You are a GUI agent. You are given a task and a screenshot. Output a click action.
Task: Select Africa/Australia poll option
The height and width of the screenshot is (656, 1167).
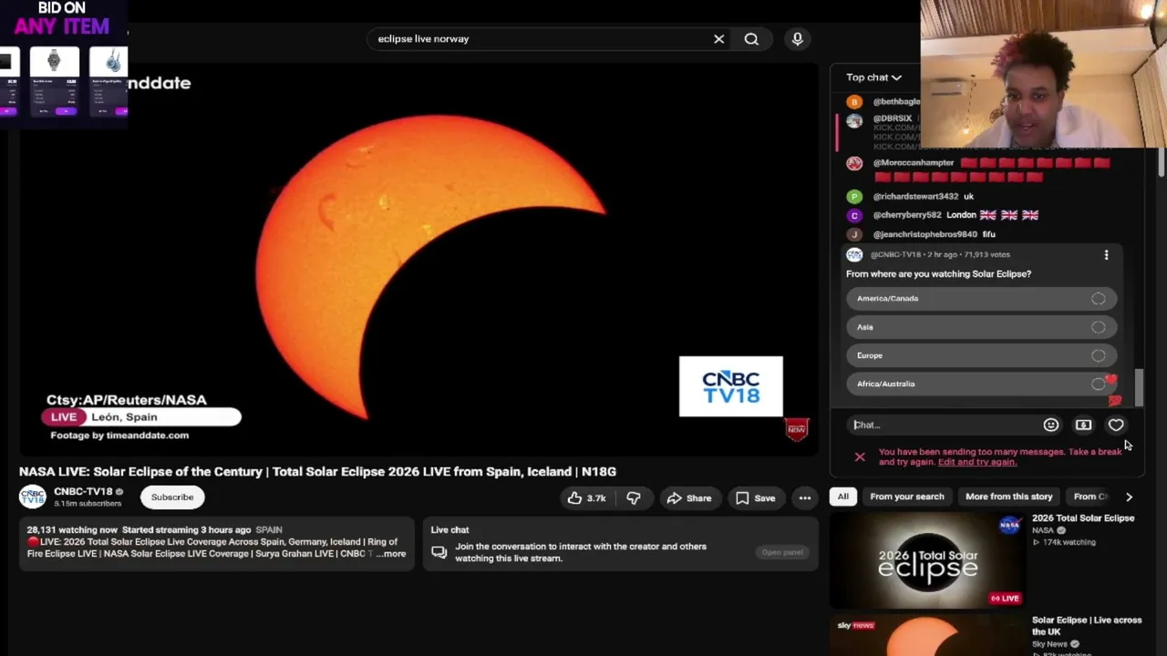981,384
